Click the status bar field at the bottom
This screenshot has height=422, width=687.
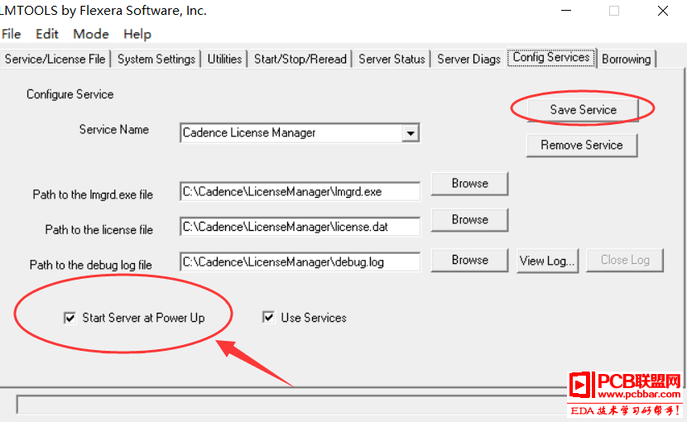(291, 404)
